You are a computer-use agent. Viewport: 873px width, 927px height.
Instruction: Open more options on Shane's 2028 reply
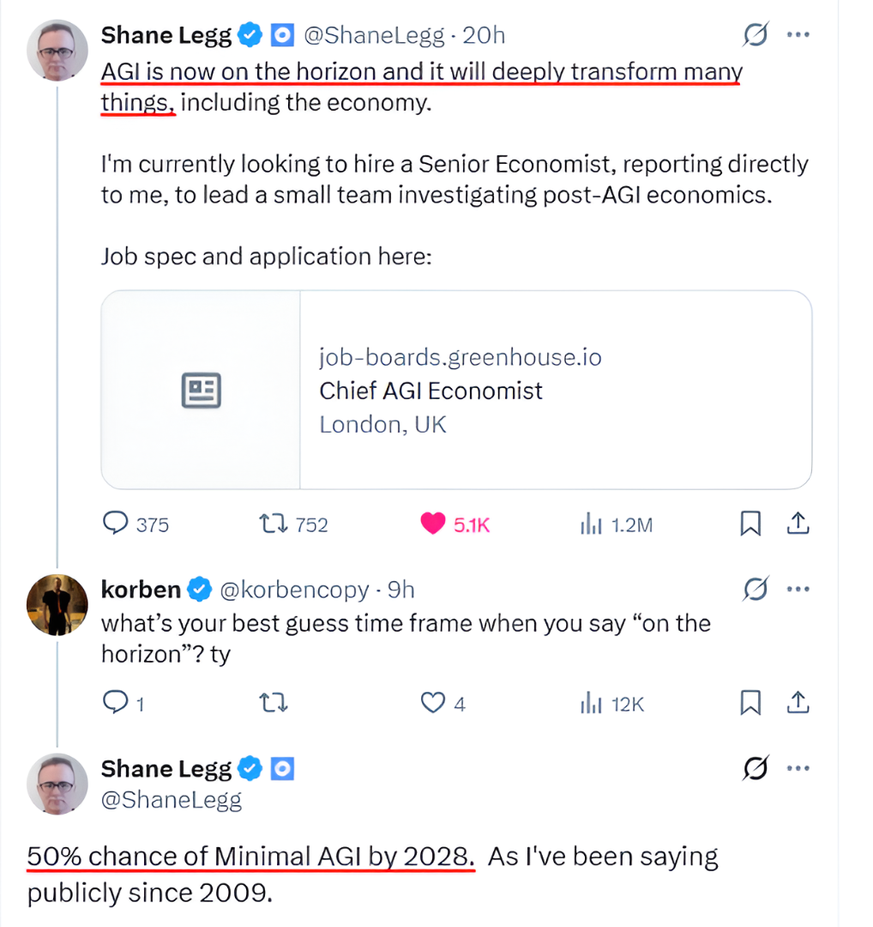coord(798,769)
